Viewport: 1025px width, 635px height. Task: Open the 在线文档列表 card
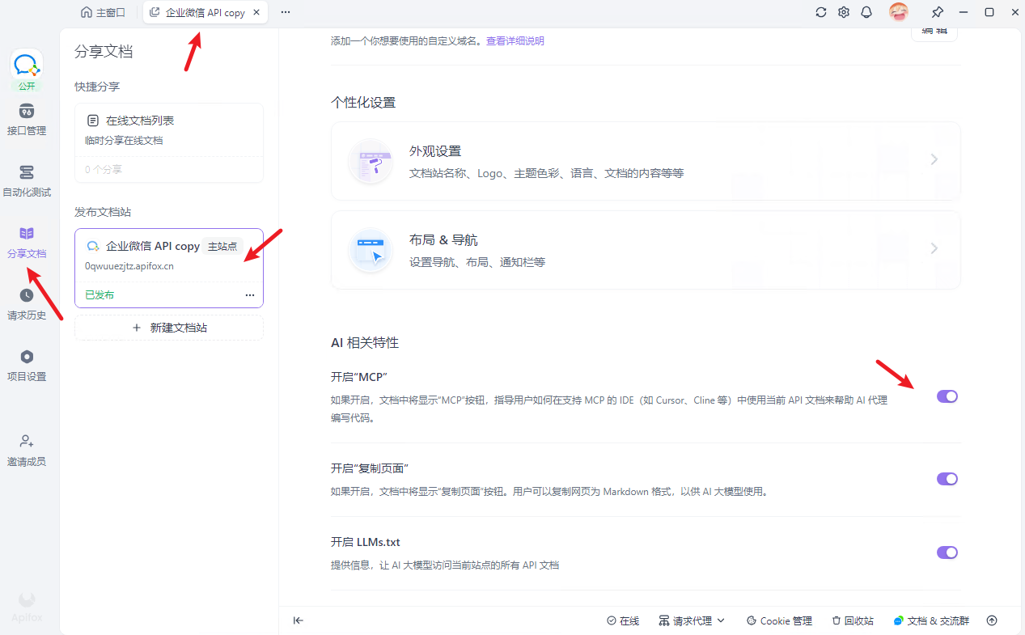[x=169, y=143]
